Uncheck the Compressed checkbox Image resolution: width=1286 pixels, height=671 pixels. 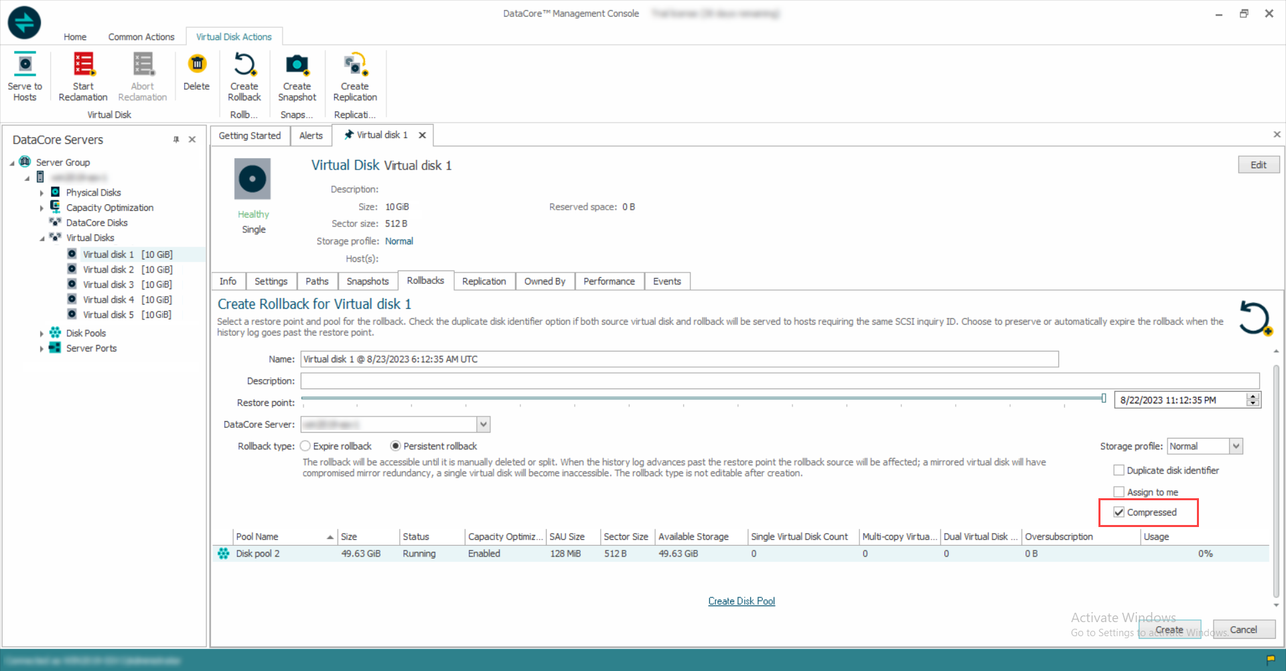(1119, 512)
